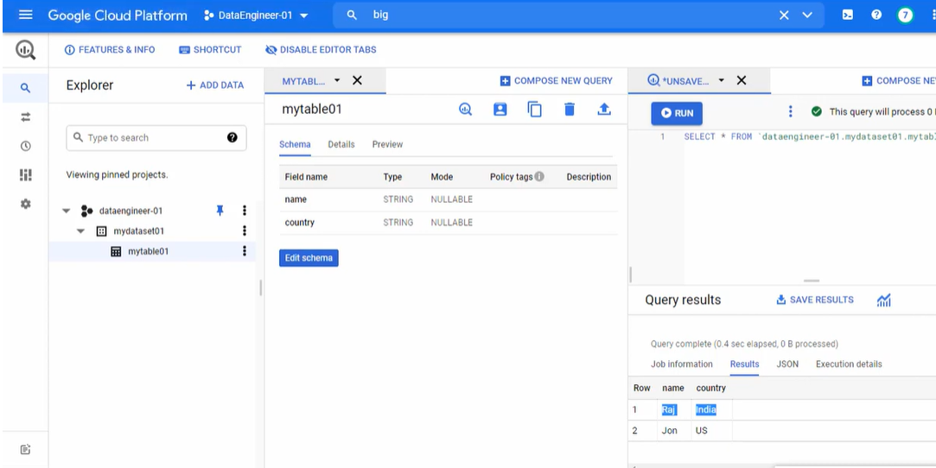Image resolution: width=936 pixels, height=468 pixels.
Task: Click into the SQL editor SELECT statement
Action: (x=810, y=137)
